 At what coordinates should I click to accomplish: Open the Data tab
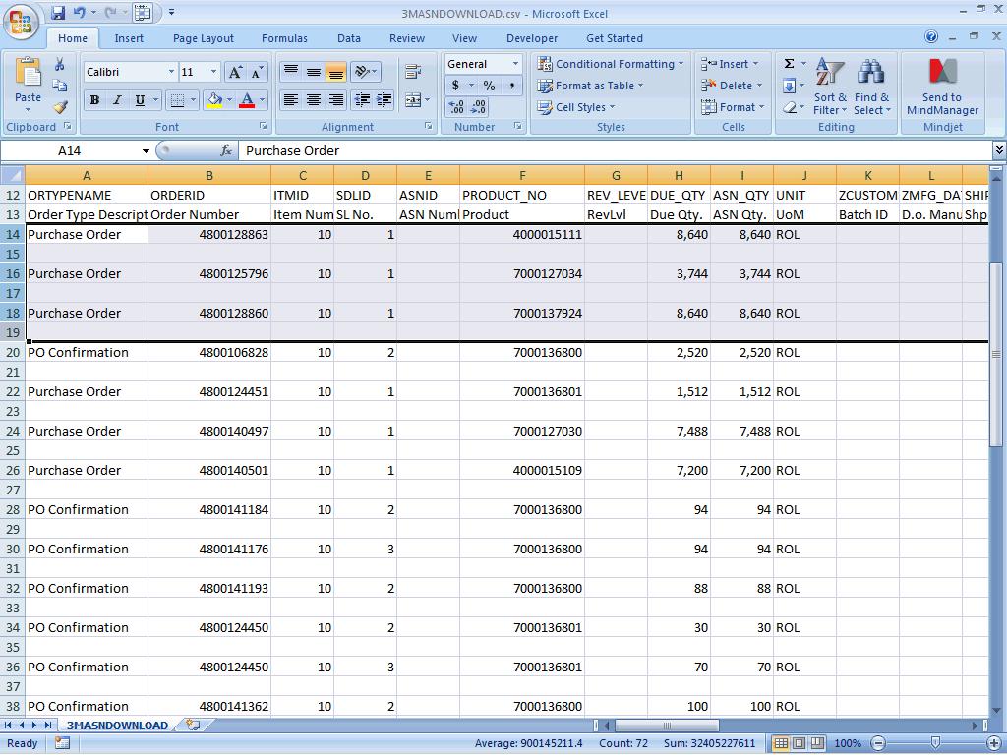click(x=349, y=38)
